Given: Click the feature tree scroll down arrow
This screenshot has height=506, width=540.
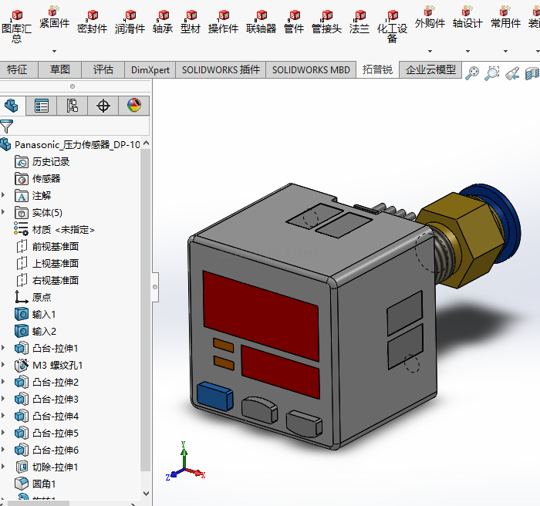Looking at the screenshot, I should point(147,493).
